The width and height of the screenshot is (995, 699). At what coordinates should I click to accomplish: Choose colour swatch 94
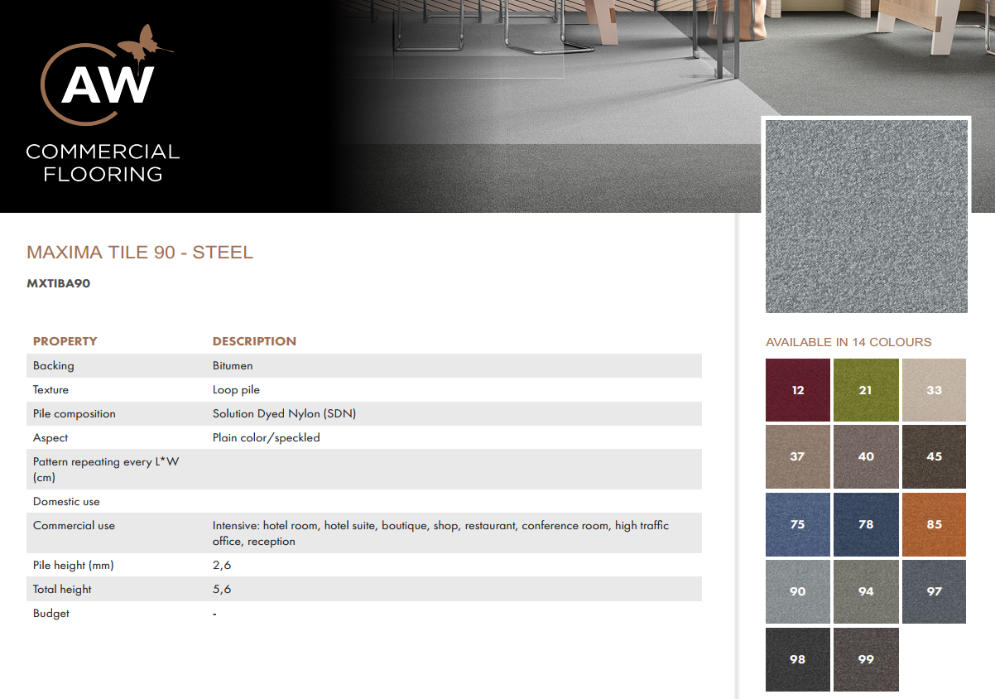click(866, 591)
